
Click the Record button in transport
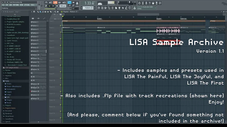point(57,6)
